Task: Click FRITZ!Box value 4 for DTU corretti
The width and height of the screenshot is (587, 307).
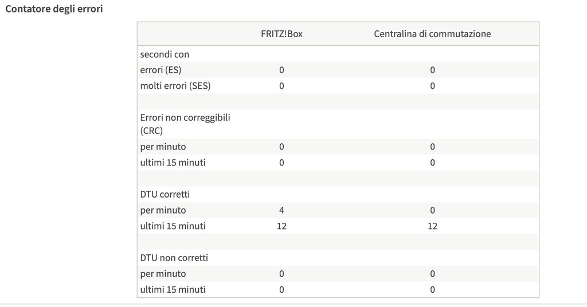Action: [x=281, y=210]
